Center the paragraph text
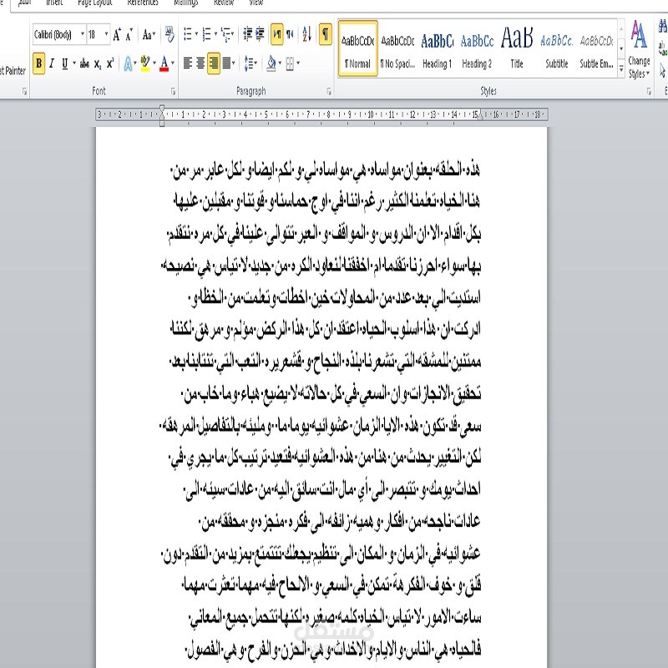 (x=200, y=63)
